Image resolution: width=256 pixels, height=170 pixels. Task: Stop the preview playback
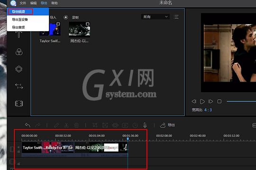point(219,102)
